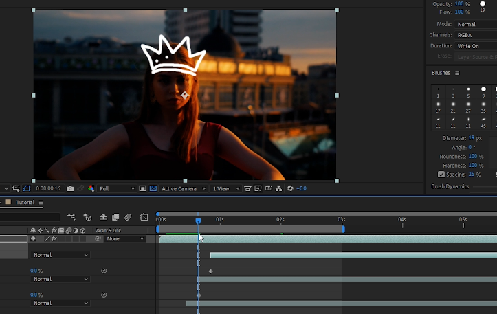This screenshot has height=314, width=497.
Task: Toggle the fx switch on top layer
Action: pyautogui.click(x=54, y=238)
